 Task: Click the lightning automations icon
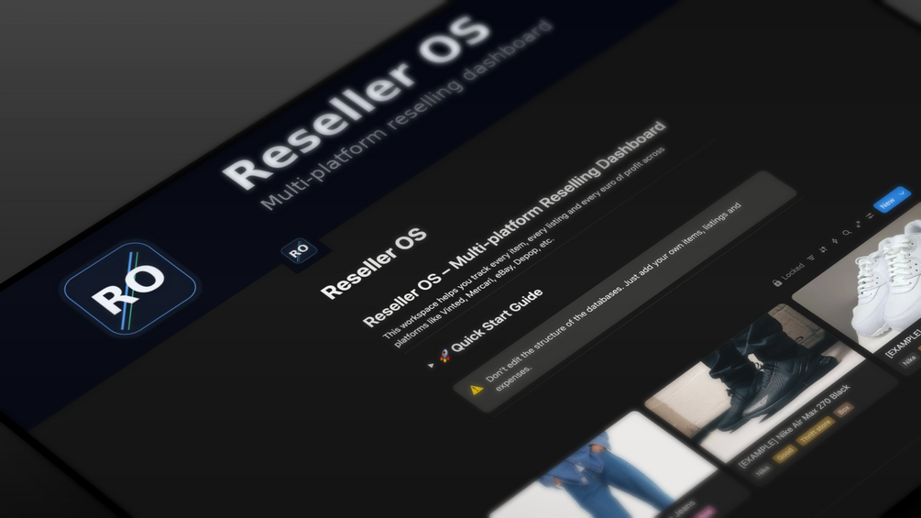[835, 241]
